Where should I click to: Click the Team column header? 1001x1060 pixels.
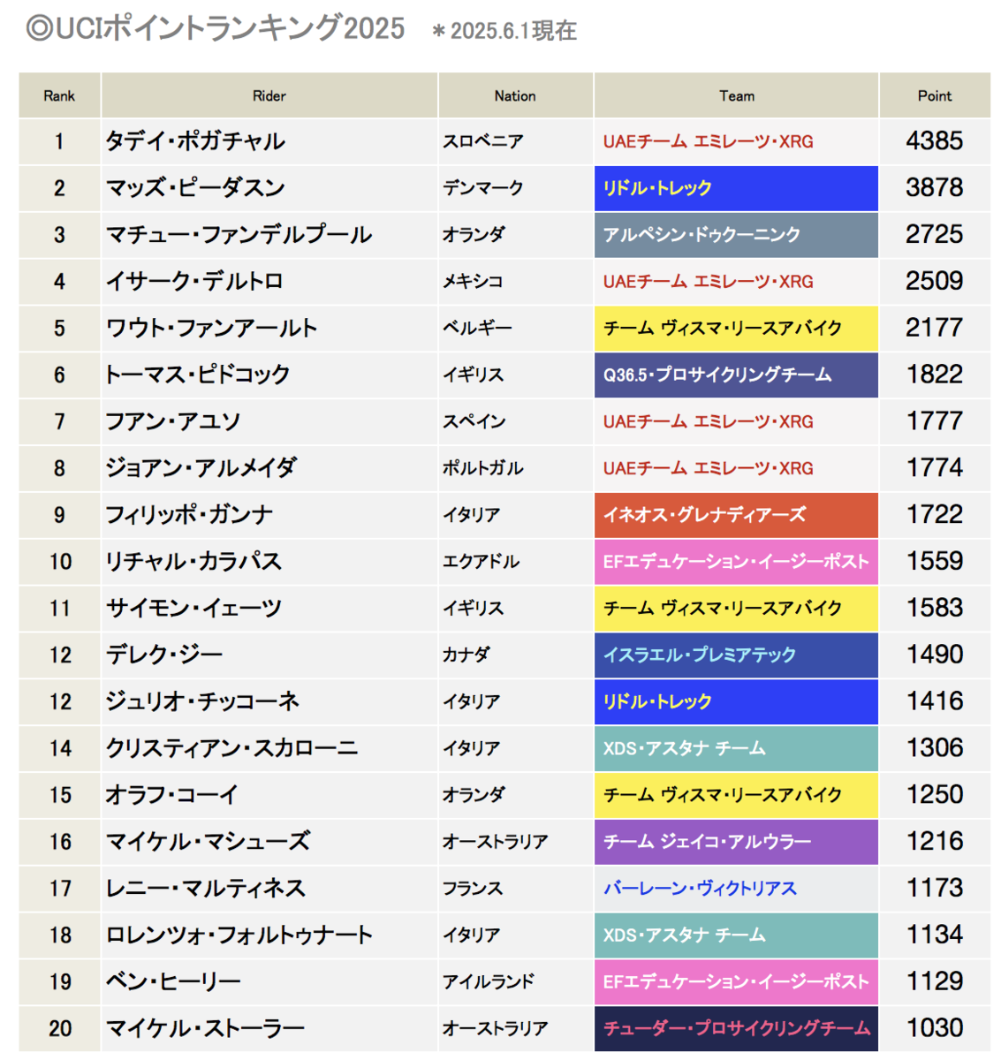click(736, 95)
